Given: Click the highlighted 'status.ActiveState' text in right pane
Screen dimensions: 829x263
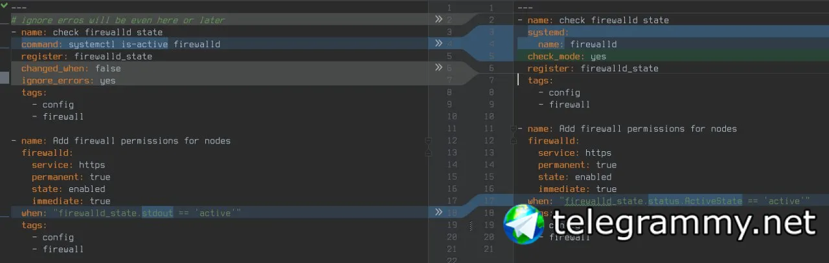Looking at the screenshot, I should 695,201.
